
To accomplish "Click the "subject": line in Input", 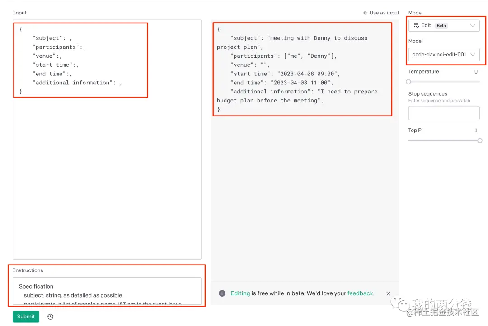I will pyautogui.click(x=52, y=38).
